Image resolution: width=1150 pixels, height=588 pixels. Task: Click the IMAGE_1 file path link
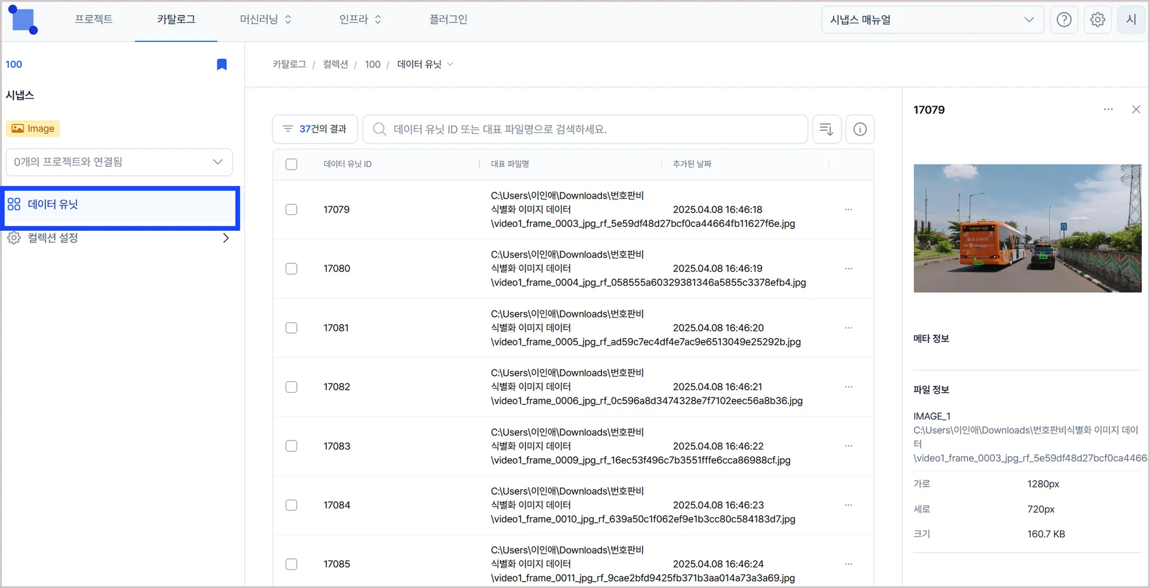[x=1030, y=444]
